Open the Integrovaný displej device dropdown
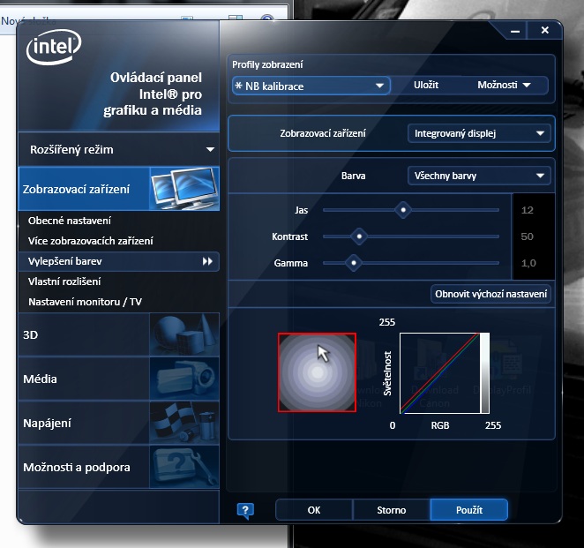 [479, 133]
